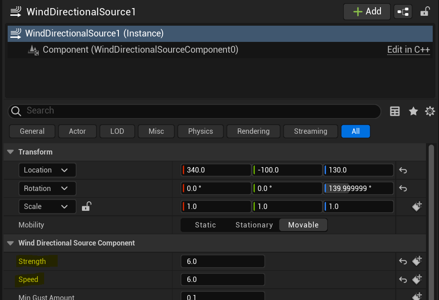Open the property matrix table view icon

click(x=395, y=111)
